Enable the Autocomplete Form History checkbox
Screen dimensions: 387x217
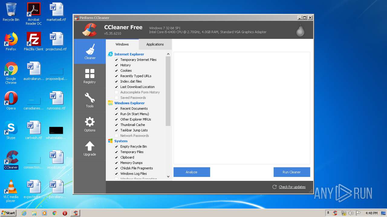pos(116,92)
